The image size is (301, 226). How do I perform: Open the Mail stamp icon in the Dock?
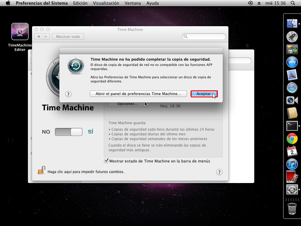292,75
